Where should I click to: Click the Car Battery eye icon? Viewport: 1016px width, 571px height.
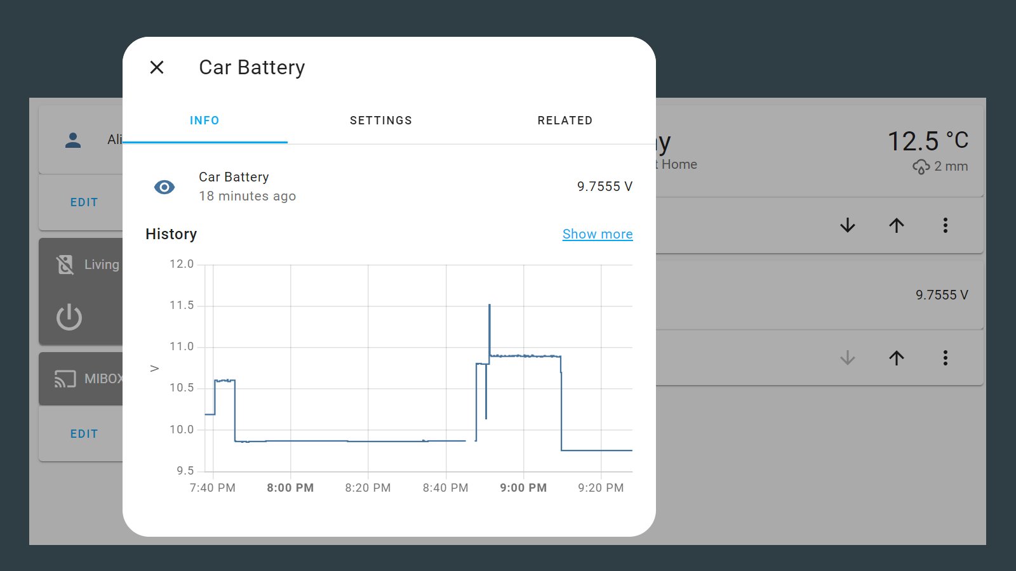(164, 187)
